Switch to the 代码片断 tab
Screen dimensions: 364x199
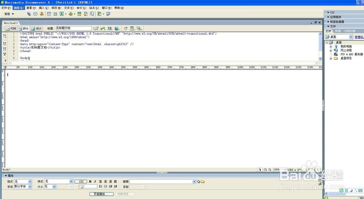[x=350, y=31]
